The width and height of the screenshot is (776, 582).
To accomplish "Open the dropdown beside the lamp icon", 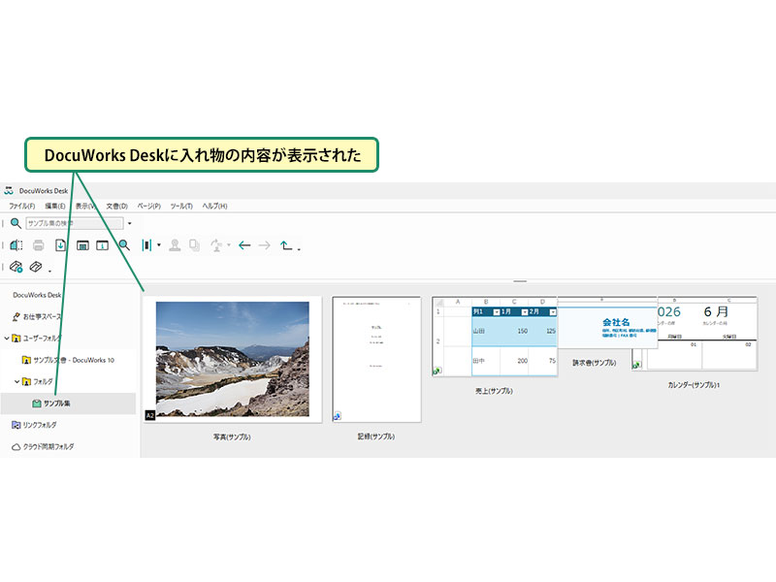I will coord(229,245).
